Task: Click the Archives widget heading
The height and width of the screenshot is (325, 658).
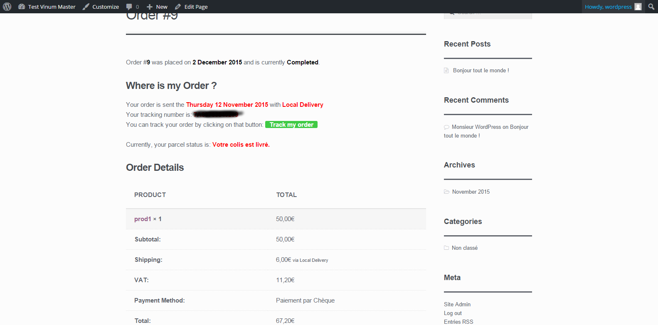Action: [459, 165]
